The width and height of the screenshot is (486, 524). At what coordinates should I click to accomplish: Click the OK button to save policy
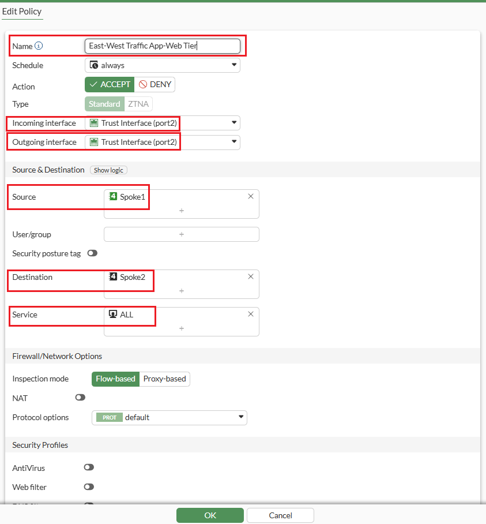tap(210, 515)
